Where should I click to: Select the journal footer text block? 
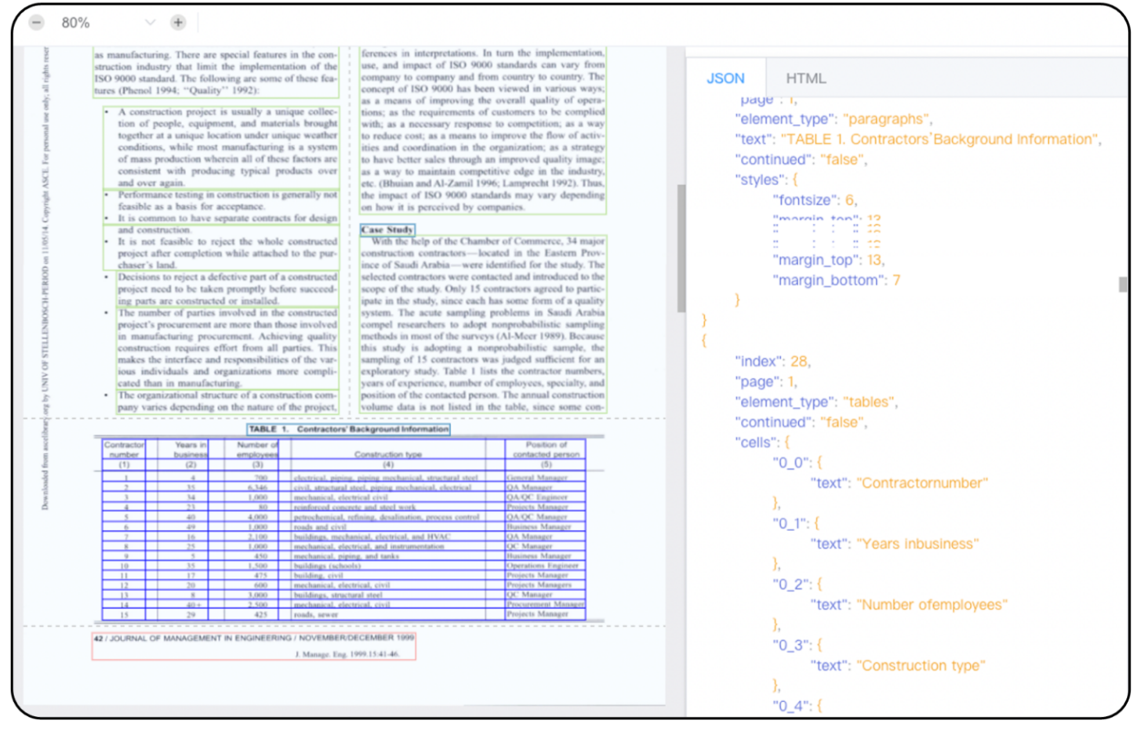(x=254, y=646)
